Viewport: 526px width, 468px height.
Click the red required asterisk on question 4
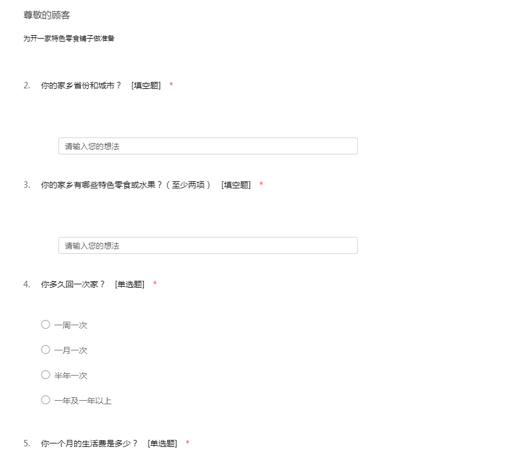[155, 284]
